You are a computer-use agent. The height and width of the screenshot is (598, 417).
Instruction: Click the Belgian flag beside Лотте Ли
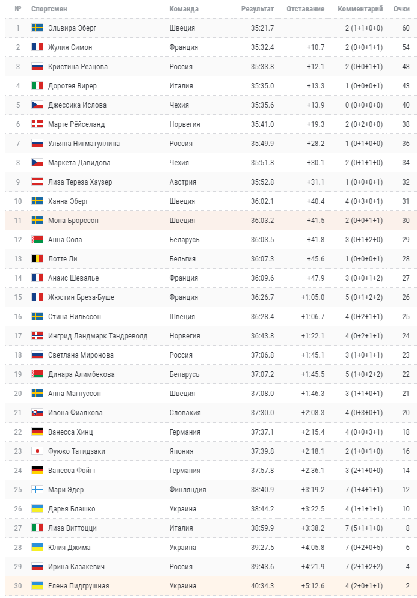[x=37, y=259]
